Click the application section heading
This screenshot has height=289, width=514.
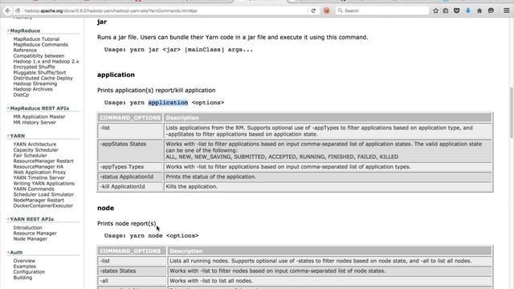click(x=116, y=75)
